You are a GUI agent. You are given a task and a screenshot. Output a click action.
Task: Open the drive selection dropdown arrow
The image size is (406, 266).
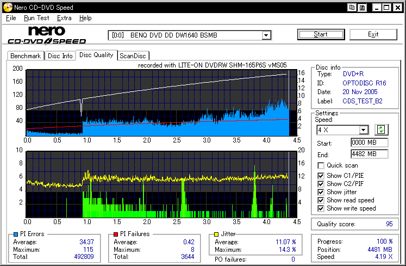266,35
